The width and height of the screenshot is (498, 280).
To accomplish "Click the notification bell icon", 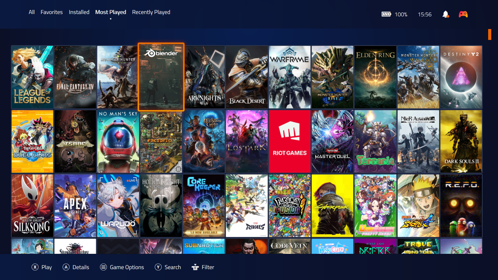I will pyautogui.click(x=445, y=14).
